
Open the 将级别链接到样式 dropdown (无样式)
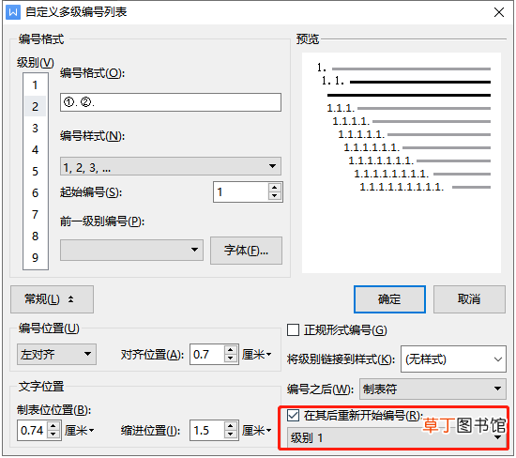(x=453, y=359)
